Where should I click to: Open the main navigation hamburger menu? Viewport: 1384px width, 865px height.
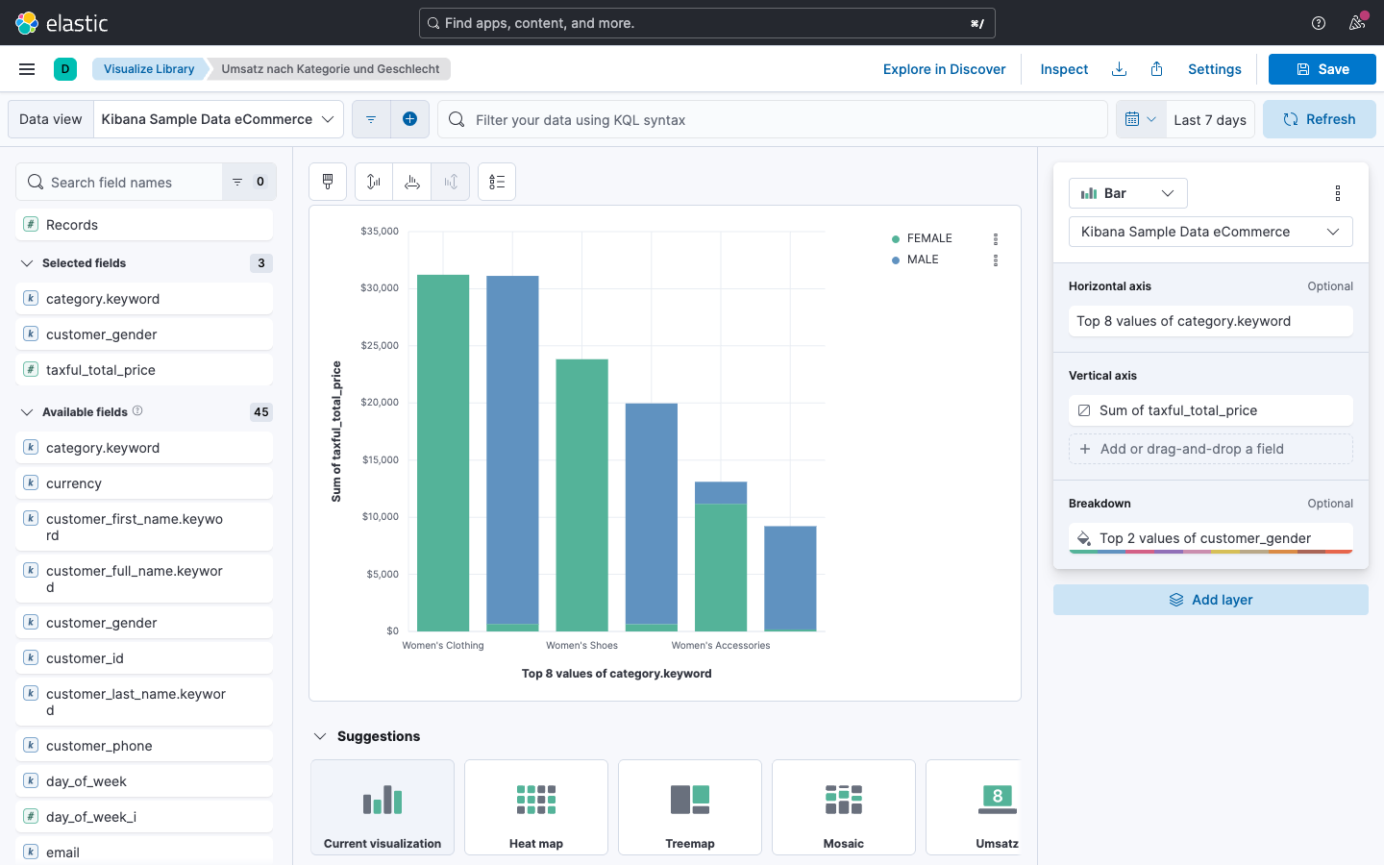click(27, 69)
